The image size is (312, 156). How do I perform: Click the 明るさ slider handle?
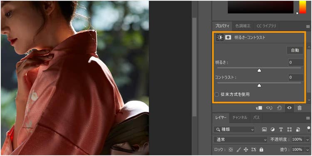coord(259,70)
